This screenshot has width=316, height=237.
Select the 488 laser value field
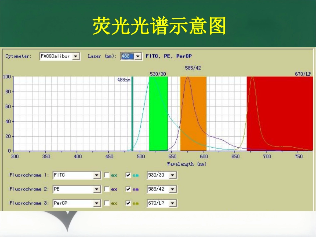[x=128, y=56]
